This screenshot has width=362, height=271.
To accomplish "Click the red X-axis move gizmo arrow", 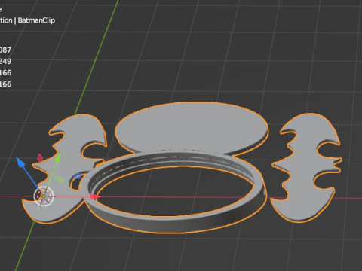I will [x=96, y=196].
